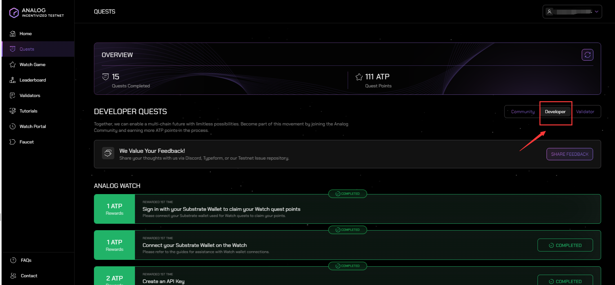Switch to the Community quests tab

coord(523,112)
